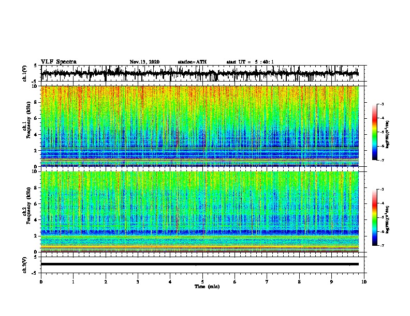This screenshot has width=410, height=316.
Task: Click the "-3" tick on ch.1 color bar
Action: coord(382,104)
